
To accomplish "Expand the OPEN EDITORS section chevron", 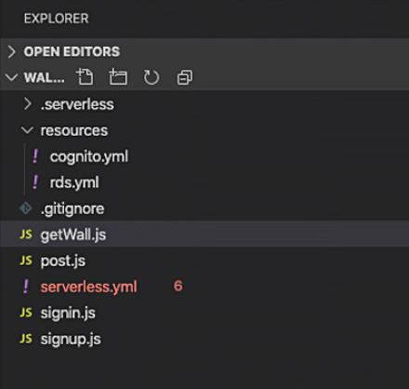I will point(11,51).
